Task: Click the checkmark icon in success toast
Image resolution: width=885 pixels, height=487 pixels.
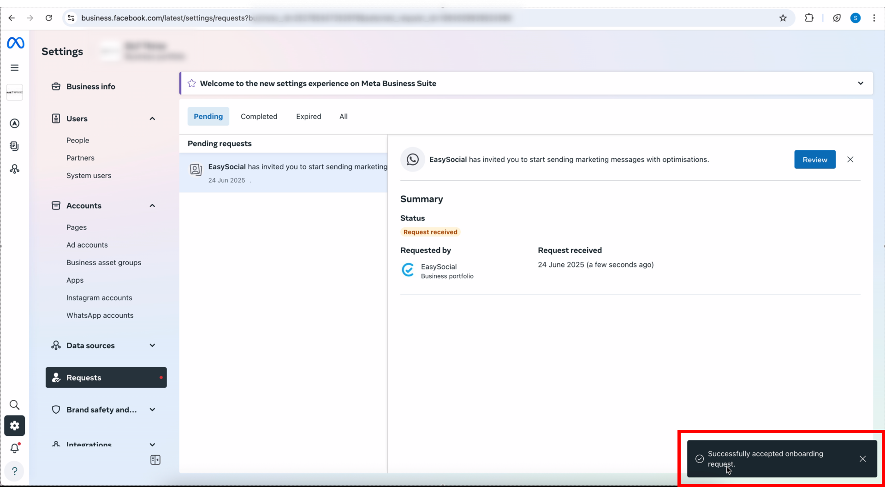Action: pos(700,459)
